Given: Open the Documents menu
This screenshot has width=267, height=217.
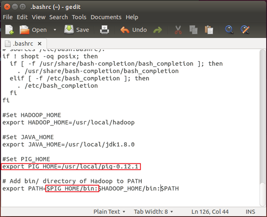Looking at the screenshot, I should coord(106,17).
